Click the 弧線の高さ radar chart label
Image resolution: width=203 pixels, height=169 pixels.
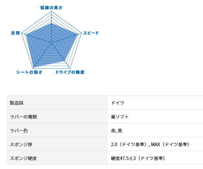51,8
